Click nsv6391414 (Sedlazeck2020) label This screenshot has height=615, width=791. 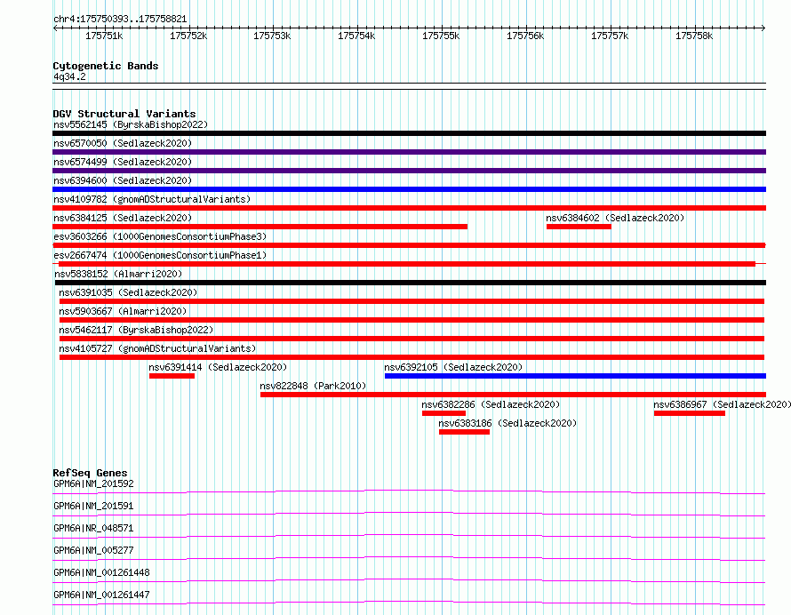click(x=218, y=367)
